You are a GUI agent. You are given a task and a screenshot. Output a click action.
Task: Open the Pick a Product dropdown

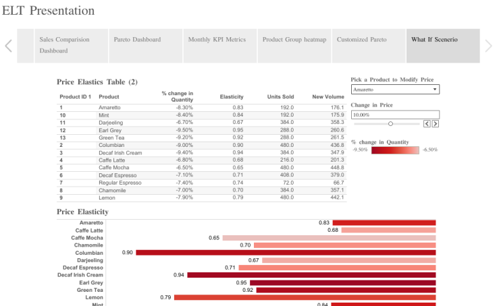(x=395, y=89)
